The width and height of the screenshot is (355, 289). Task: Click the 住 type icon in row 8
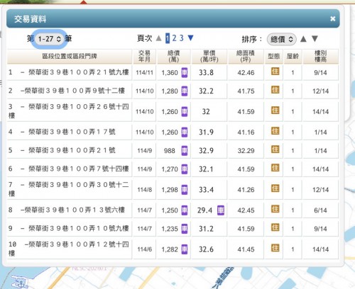click(x=275, y=209)
